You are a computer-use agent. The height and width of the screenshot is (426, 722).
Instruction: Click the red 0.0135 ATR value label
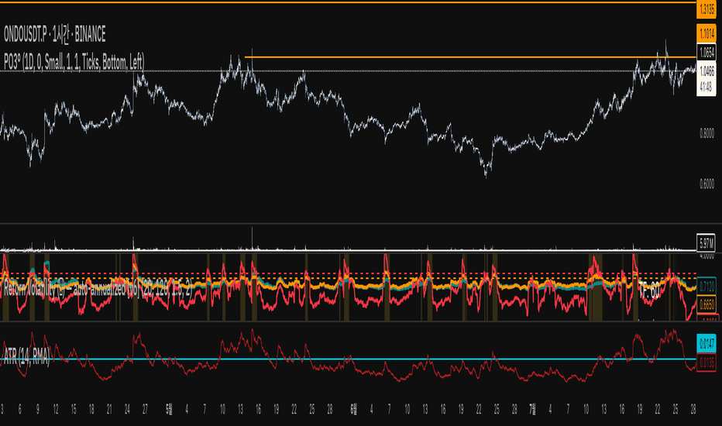(707, 362)
